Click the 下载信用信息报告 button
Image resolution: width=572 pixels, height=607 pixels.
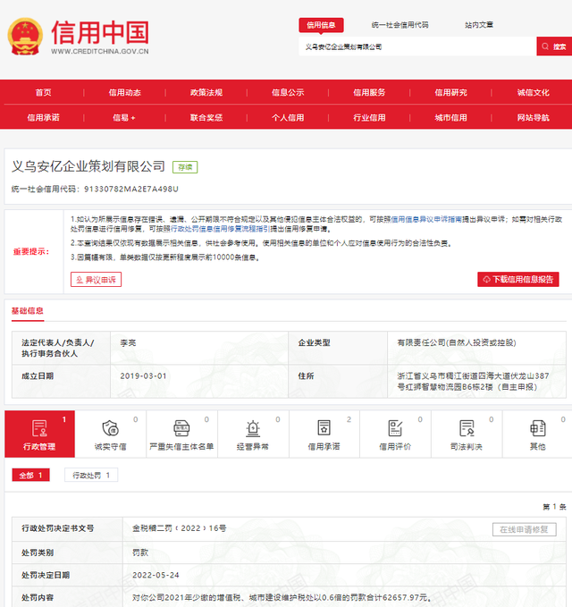[518, 279]
